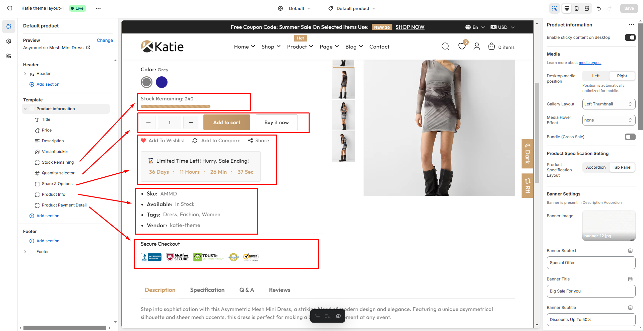Click the Add to cart button
Screen dimensions: 643x331
point(227,122)
